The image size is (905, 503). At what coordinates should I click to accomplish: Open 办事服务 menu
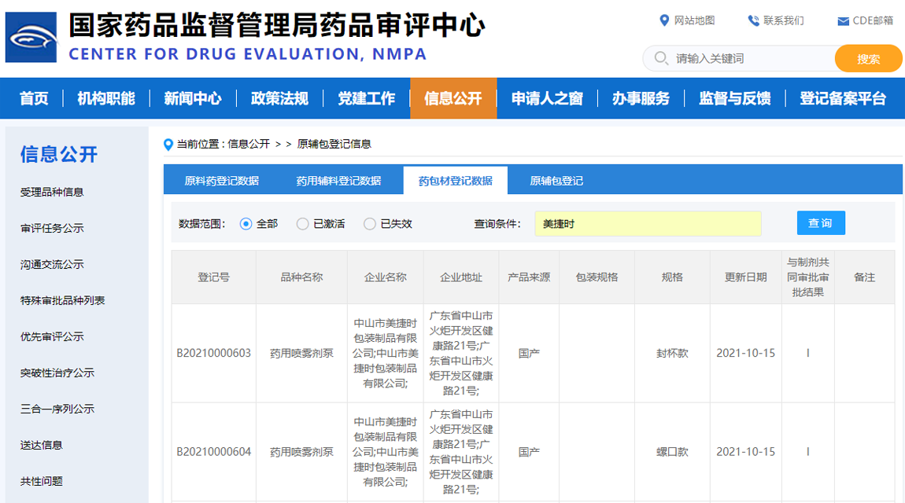click(641, 98)
